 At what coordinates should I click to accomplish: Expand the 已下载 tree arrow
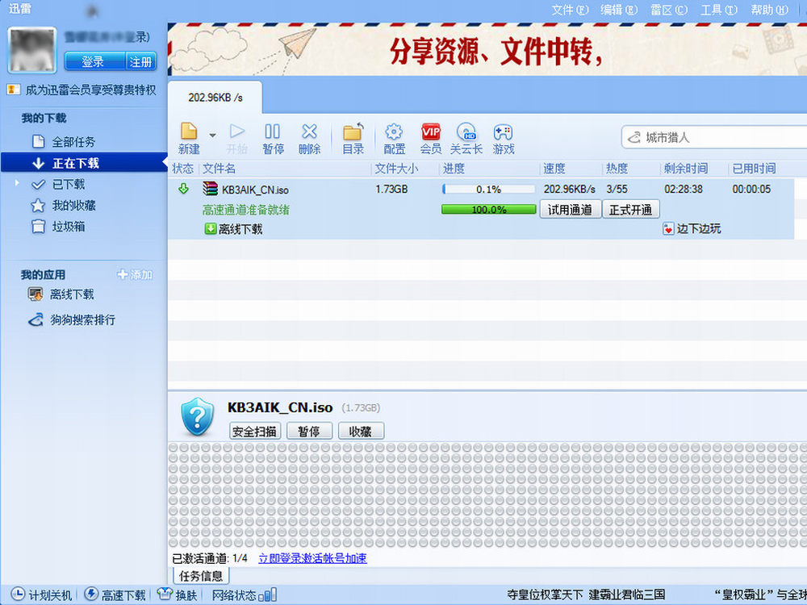tap(16, 183)
